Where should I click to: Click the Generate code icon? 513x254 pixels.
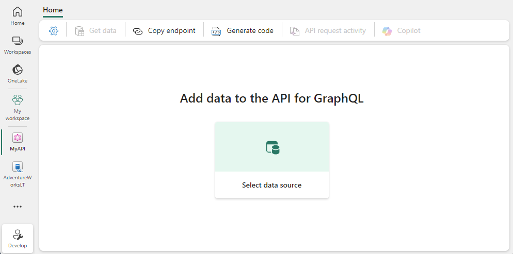tap(216, 31)
